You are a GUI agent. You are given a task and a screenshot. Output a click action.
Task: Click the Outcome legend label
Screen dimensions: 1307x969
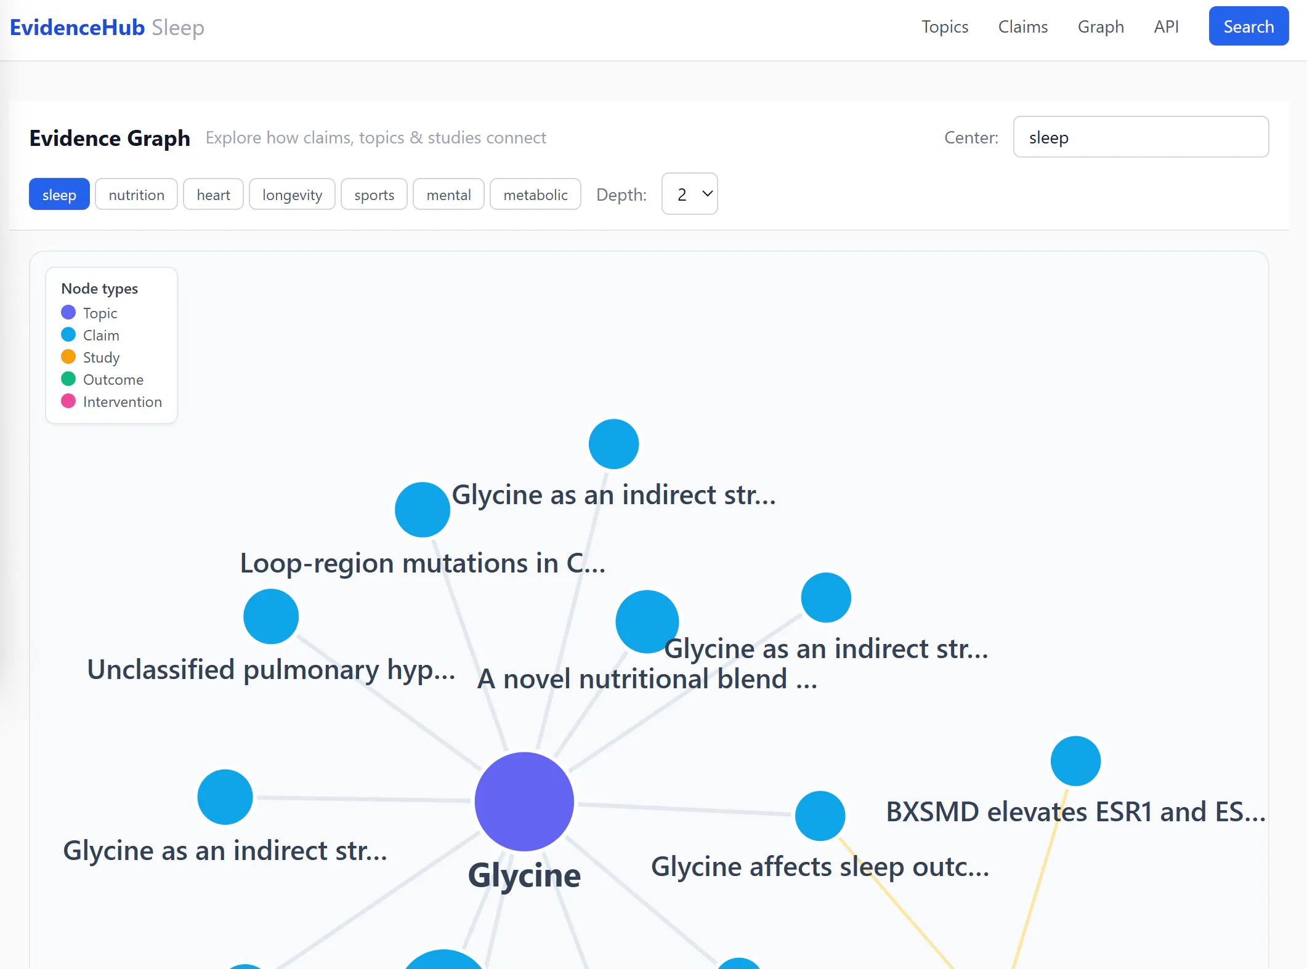click(113, 380)
